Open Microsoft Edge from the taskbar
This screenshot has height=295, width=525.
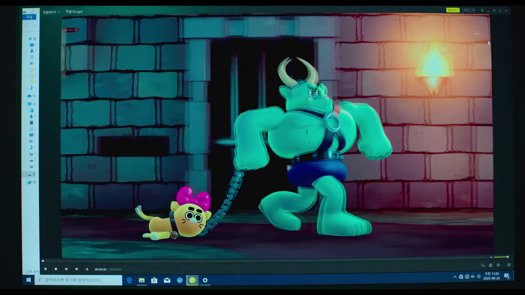[129, 280]
